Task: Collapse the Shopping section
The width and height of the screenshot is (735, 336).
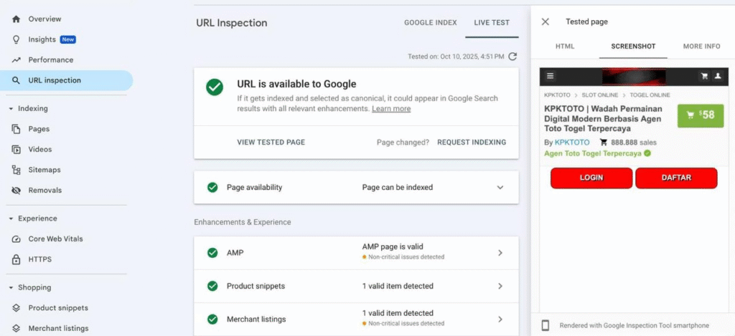Action: coord(11,288)
